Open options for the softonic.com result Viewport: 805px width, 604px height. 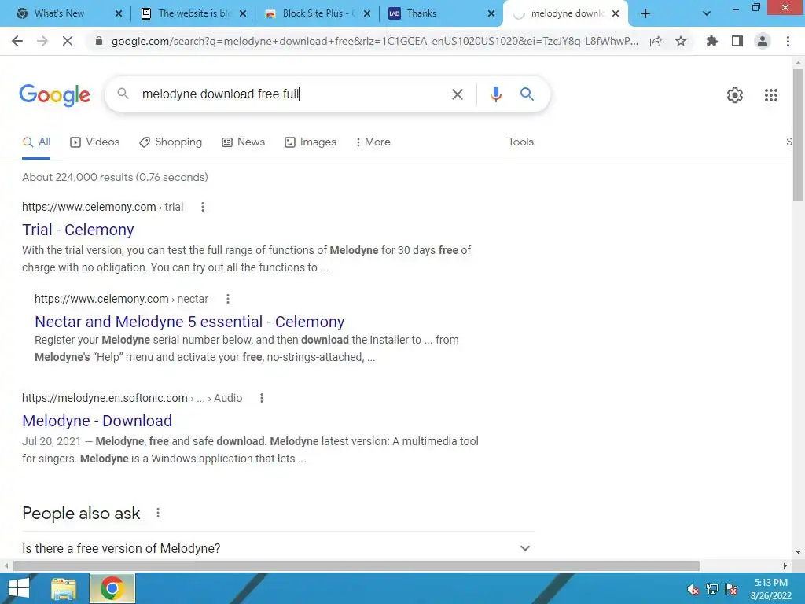click(x=262, y=398)
